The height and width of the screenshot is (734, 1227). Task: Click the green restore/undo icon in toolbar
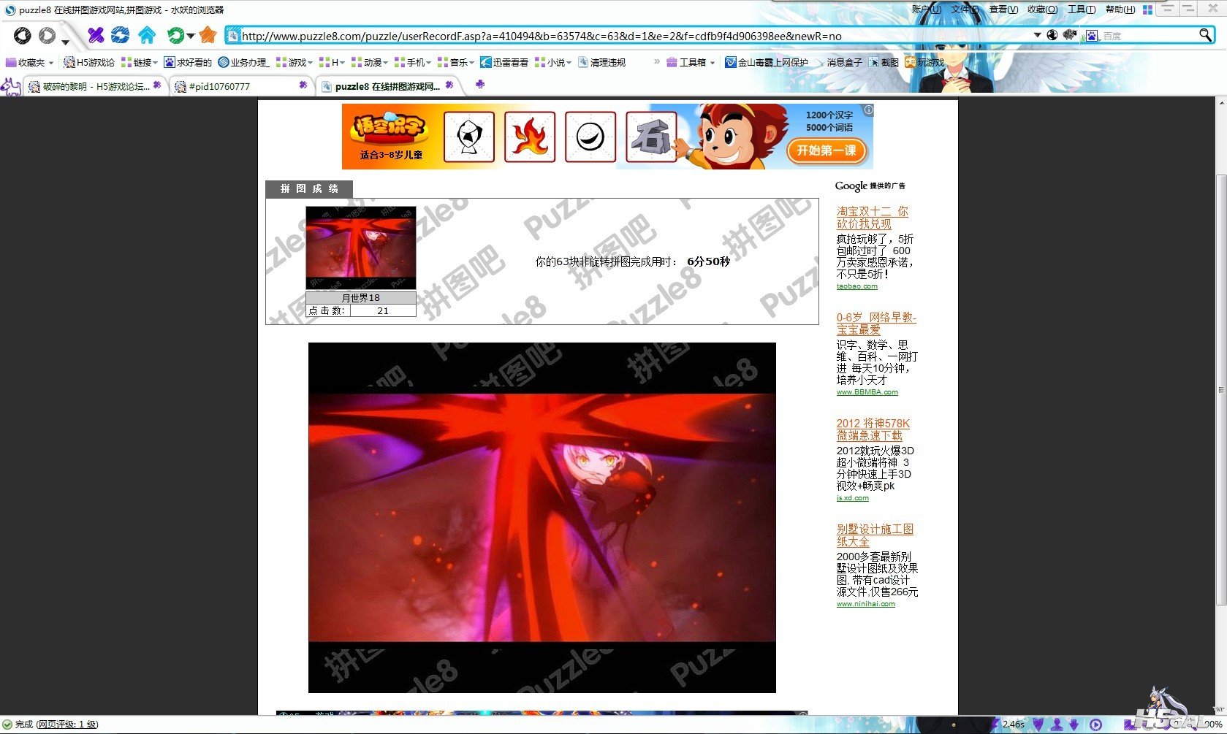coord(175,35)
